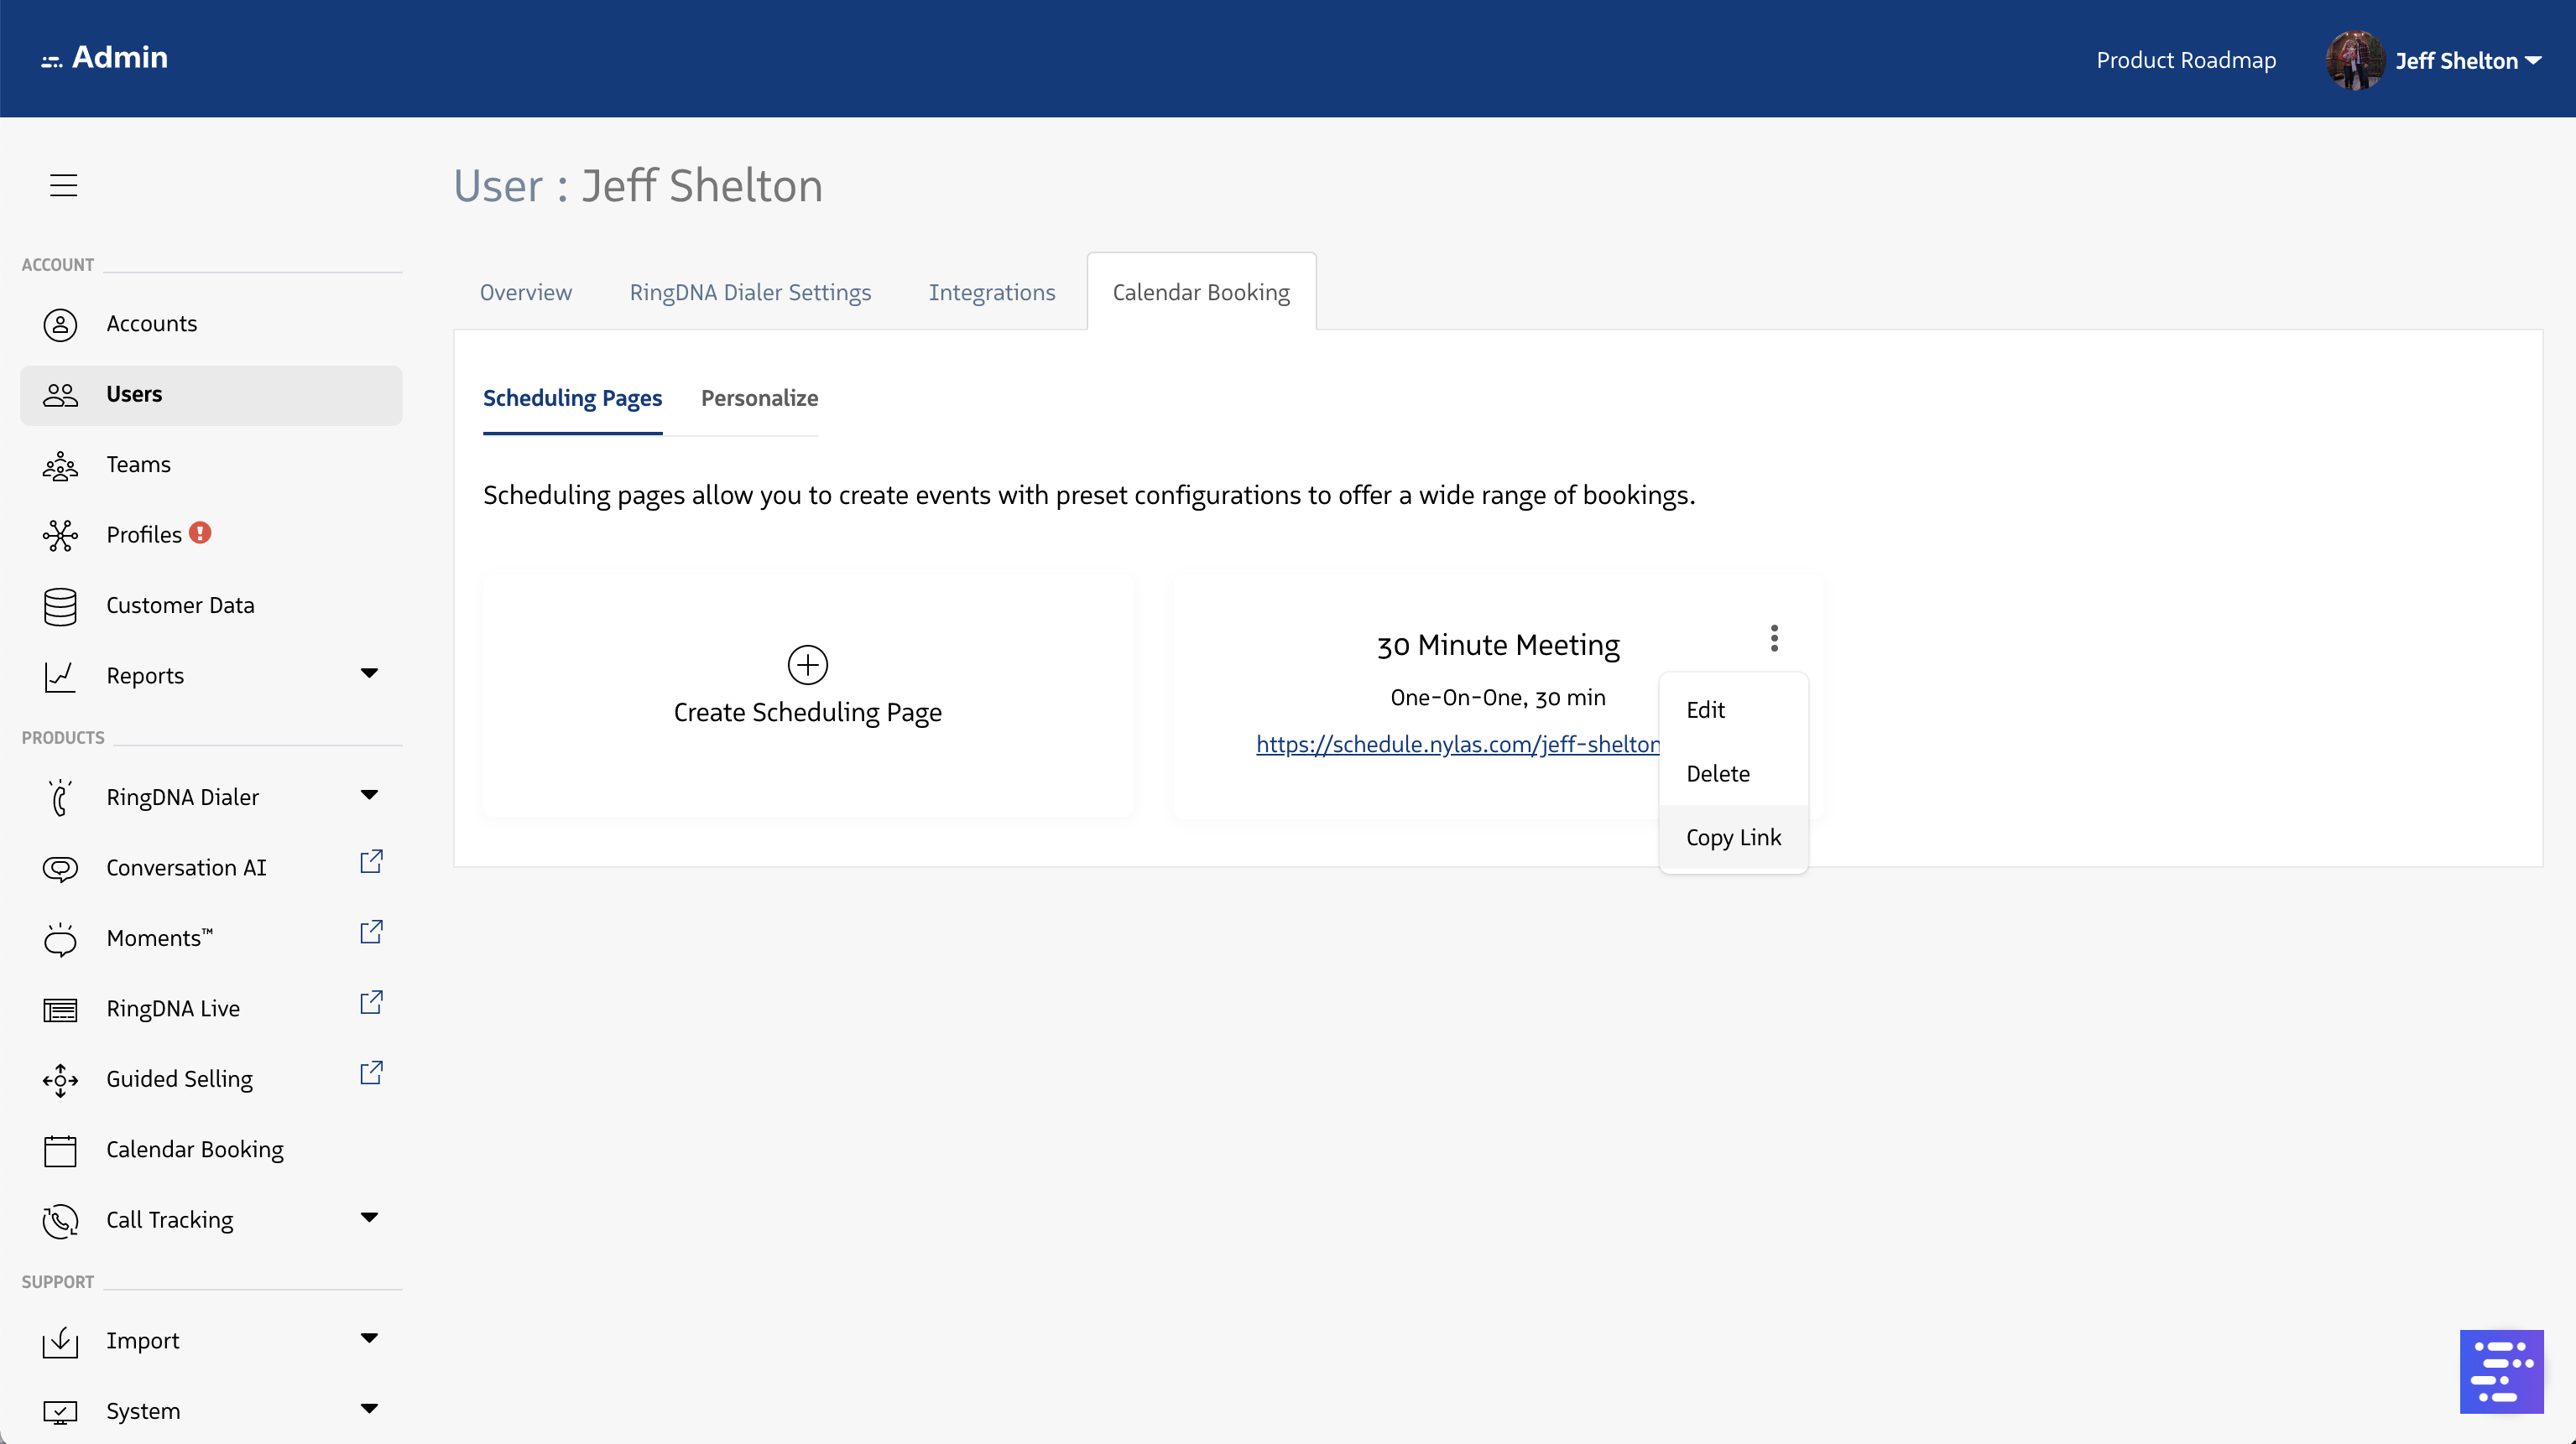Click the hamburger menu icon
Screen dimensions: 2576x1444
tap(63, 184)
